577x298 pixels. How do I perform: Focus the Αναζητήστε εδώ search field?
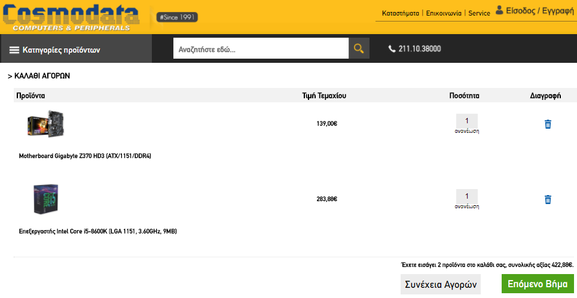[261, 48]
